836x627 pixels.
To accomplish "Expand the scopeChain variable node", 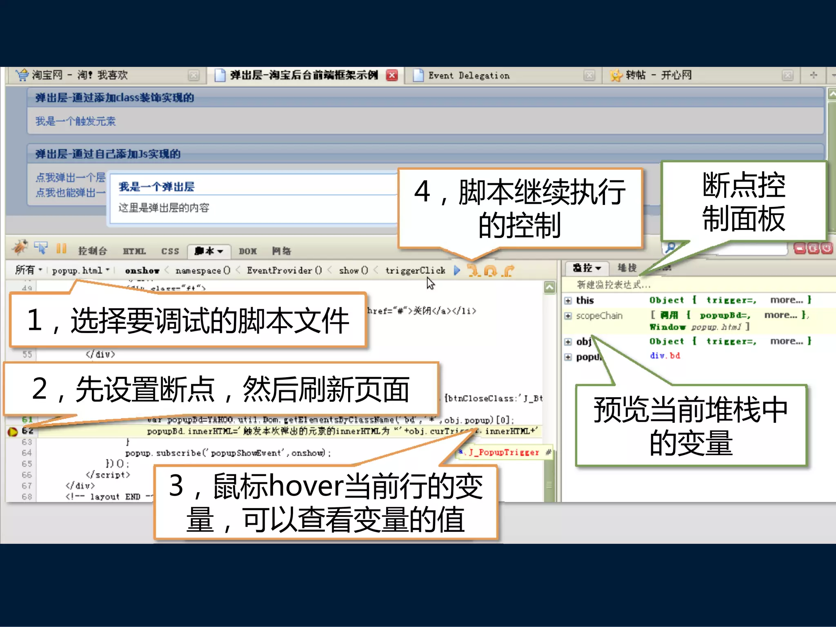I will pos(568,316).
